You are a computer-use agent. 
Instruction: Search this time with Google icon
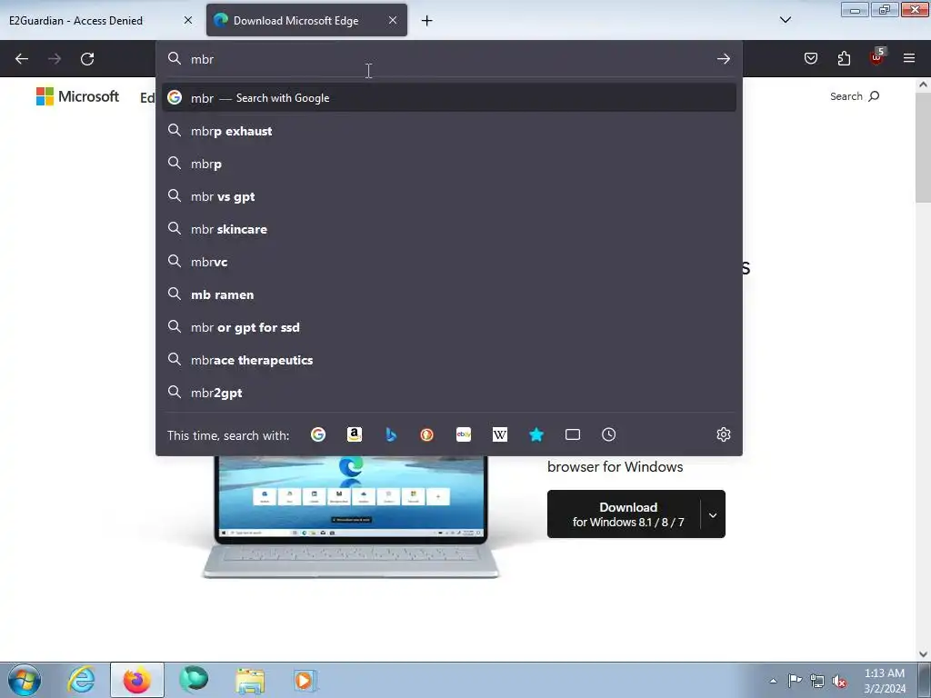[318, 434]
